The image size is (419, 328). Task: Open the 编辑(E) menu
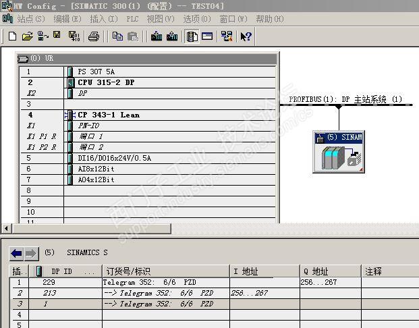pos(67,19)
